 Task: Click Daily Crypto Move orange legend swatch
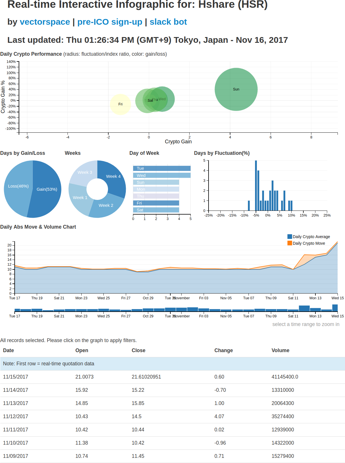[x=290, y=243]
